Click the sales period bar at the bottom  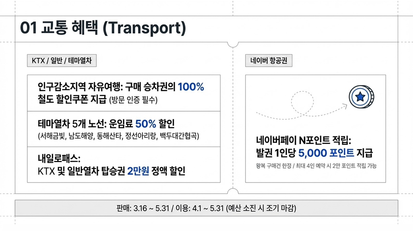(206, 208)
